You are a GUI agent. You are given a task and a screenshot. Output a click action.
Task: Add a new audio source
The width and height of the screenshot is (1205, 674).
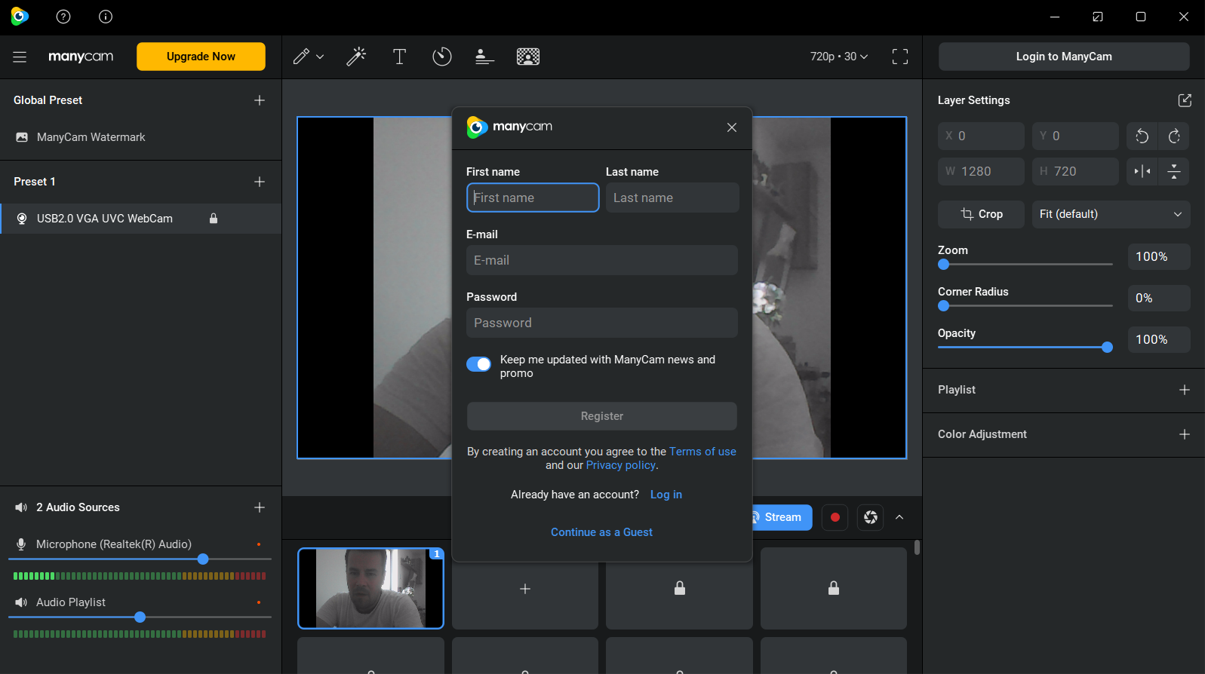click(260, 507)
